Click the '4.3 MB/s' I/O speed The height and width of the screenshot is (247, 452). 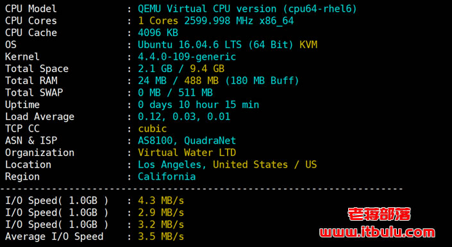pyautogui.click(x=161, y=201)
